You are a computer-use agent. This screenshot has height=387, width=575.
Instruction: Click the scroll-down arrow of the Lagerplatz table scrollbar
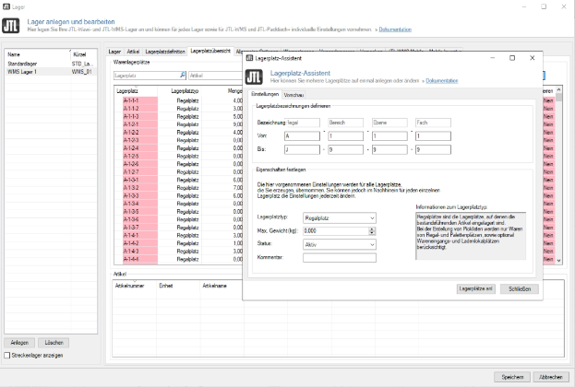tap(559, 261)
